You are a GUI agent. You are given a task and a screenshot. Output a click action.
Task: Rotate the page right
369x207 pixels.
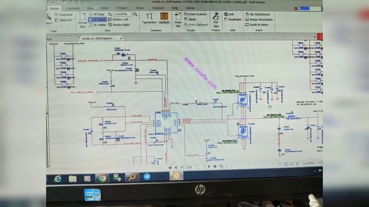[119, 25]
